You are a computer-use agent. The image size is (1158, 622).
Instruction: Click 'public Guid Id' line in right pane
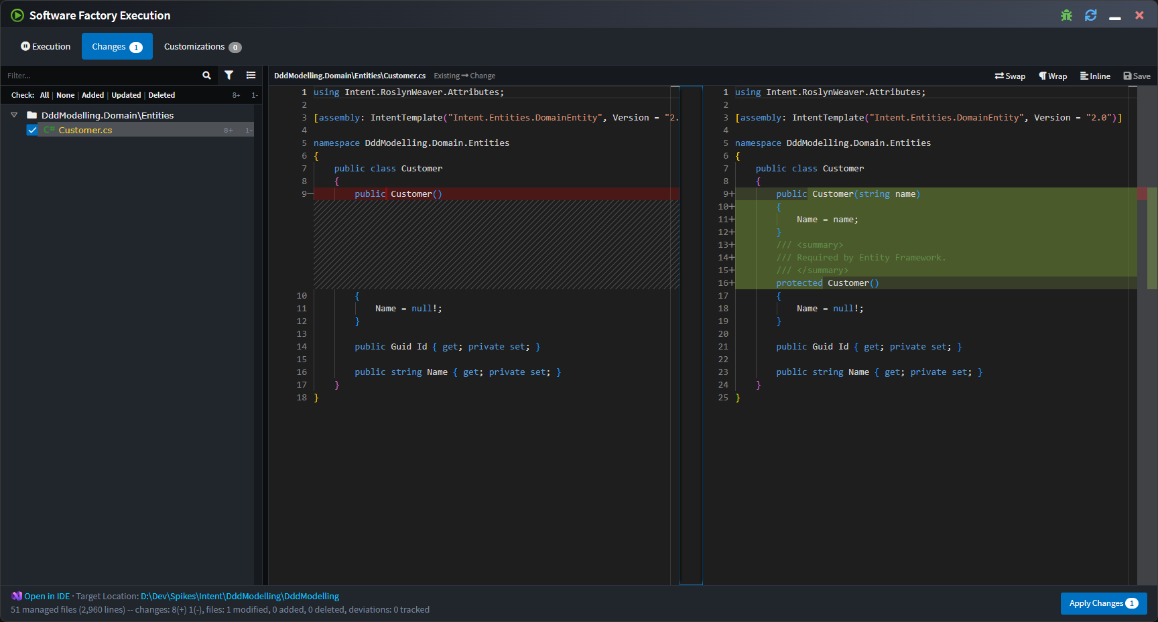tap(868, 347)
